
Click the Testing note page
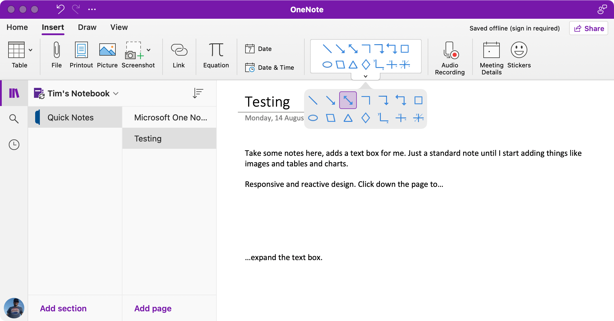coord(169,138)
